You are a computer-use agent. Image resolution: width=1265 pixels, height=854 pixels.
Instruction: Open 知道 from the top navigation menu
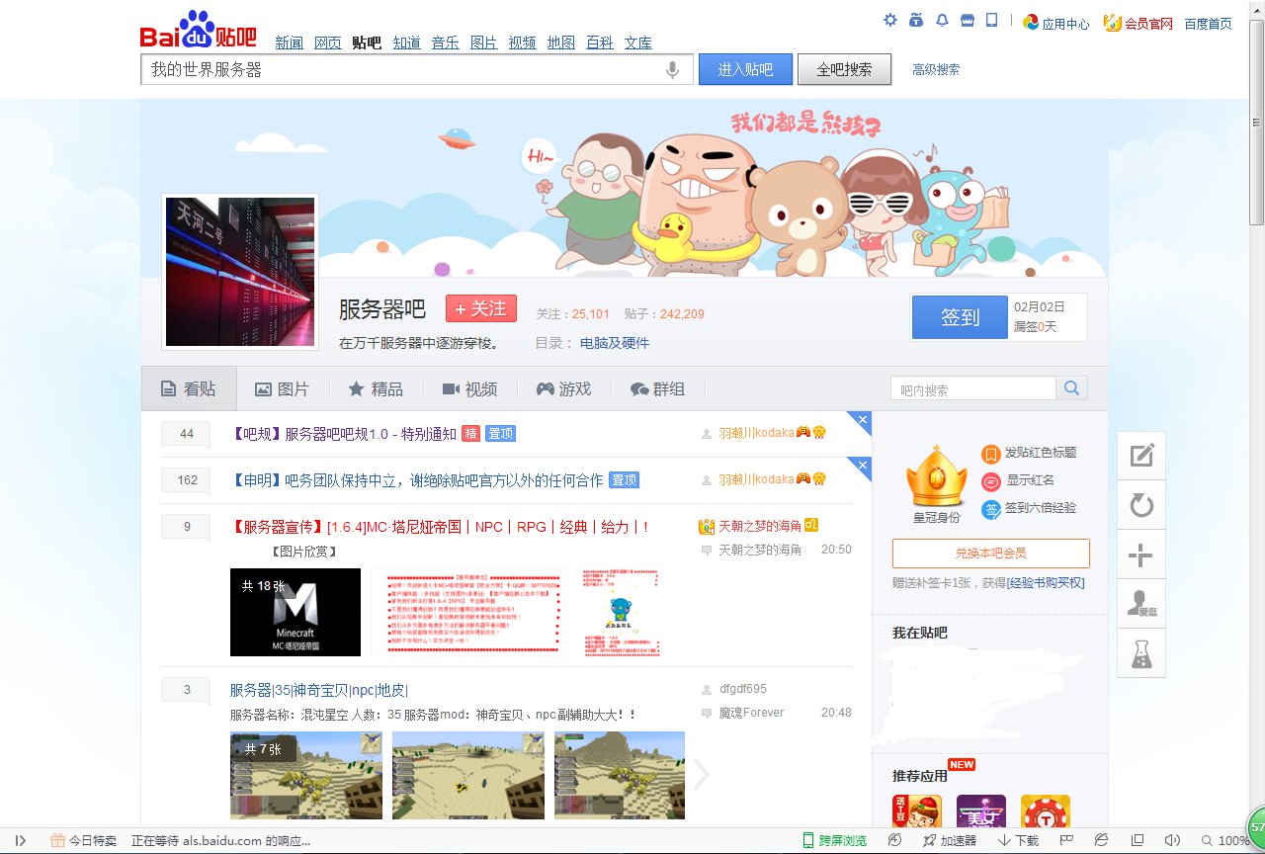[406, 43]
